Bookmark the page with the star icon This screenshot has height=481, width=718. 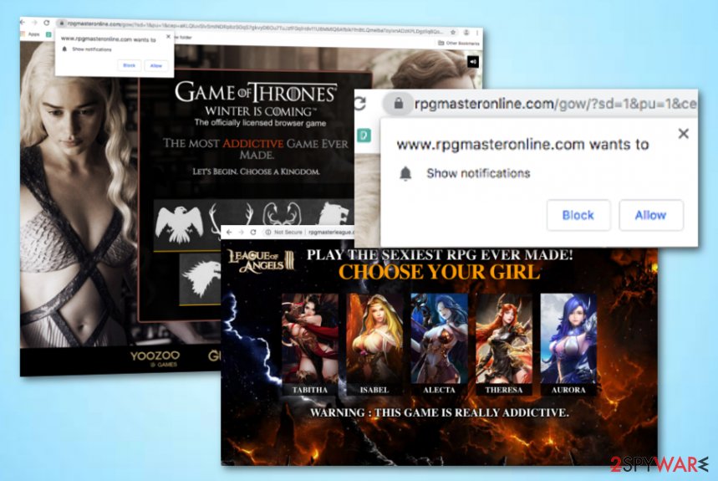pos(453,32)
